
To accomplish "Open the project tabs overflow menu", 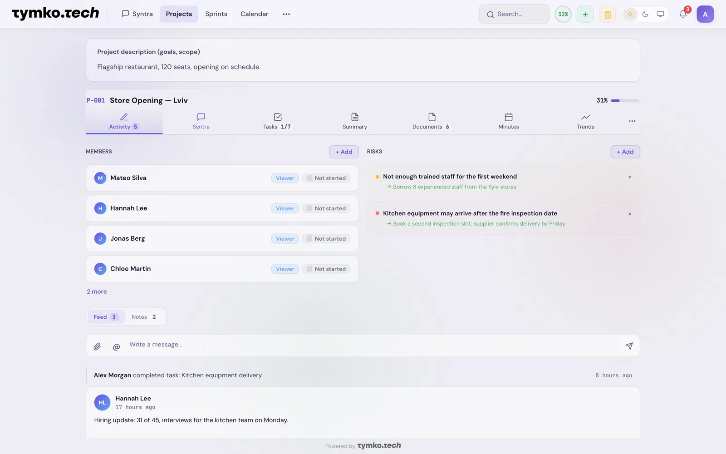I will 632,121.
